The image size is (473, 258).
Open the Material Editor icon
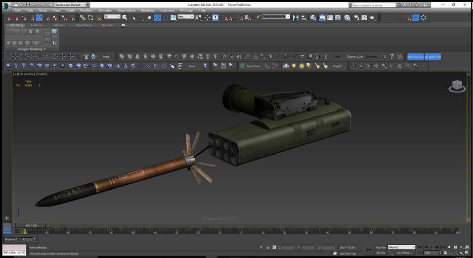point(347,18)
